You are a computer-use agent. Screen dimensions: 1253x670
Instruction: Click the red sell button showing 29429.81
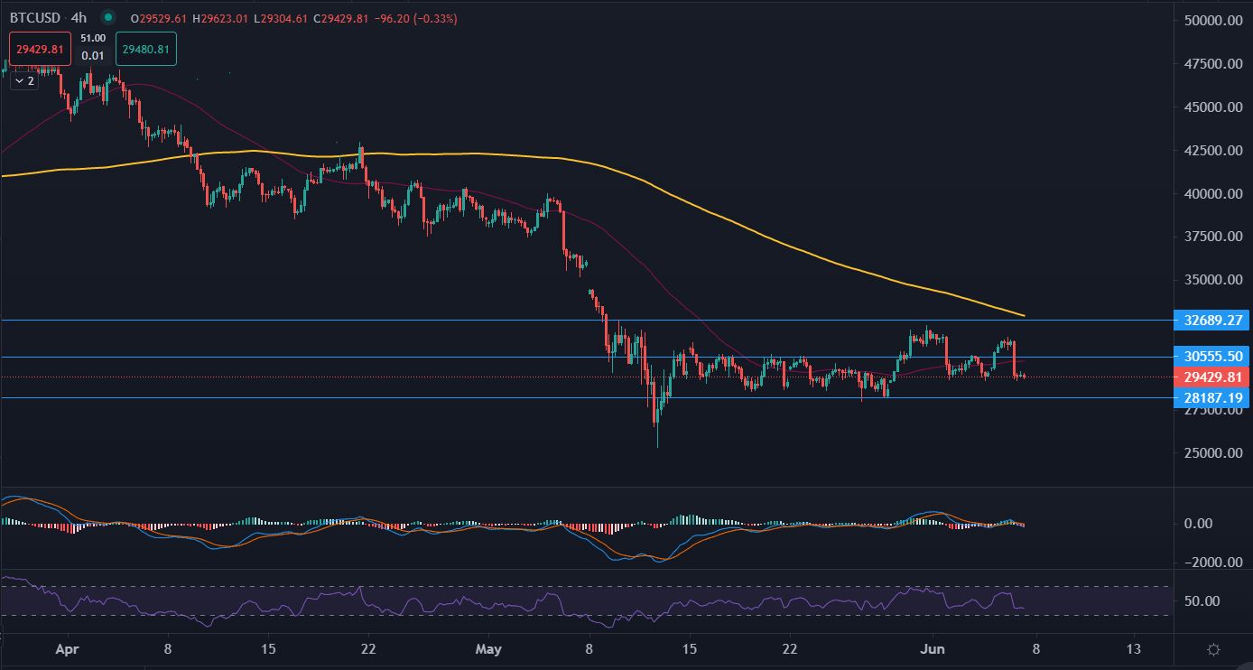[x=38, y=48]
